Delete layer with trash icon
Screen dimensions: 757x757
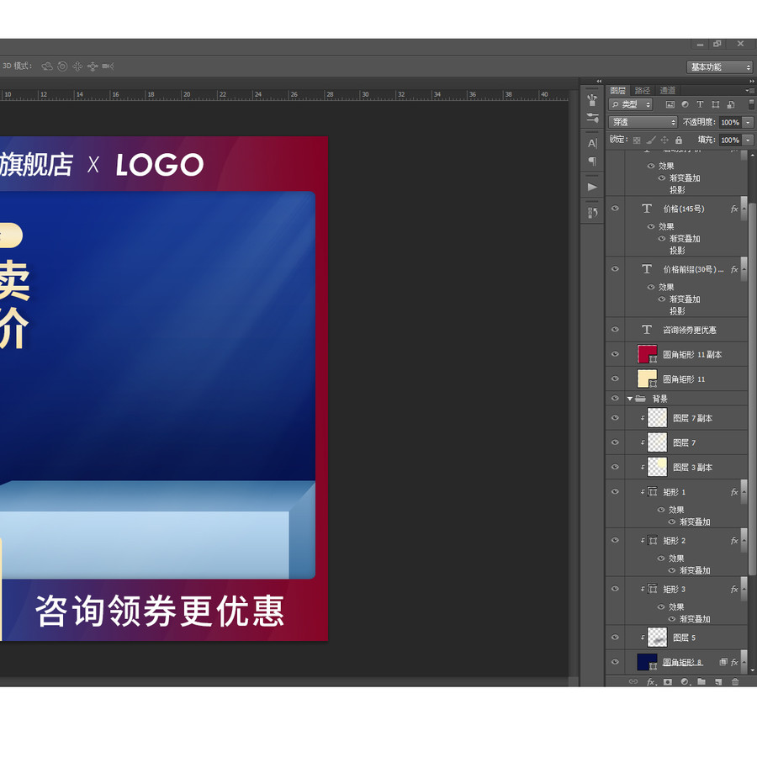pyautogui.click(x=735, y=681)
